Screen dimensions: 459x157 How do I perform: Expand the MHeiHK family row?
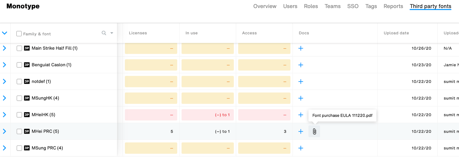4,115
